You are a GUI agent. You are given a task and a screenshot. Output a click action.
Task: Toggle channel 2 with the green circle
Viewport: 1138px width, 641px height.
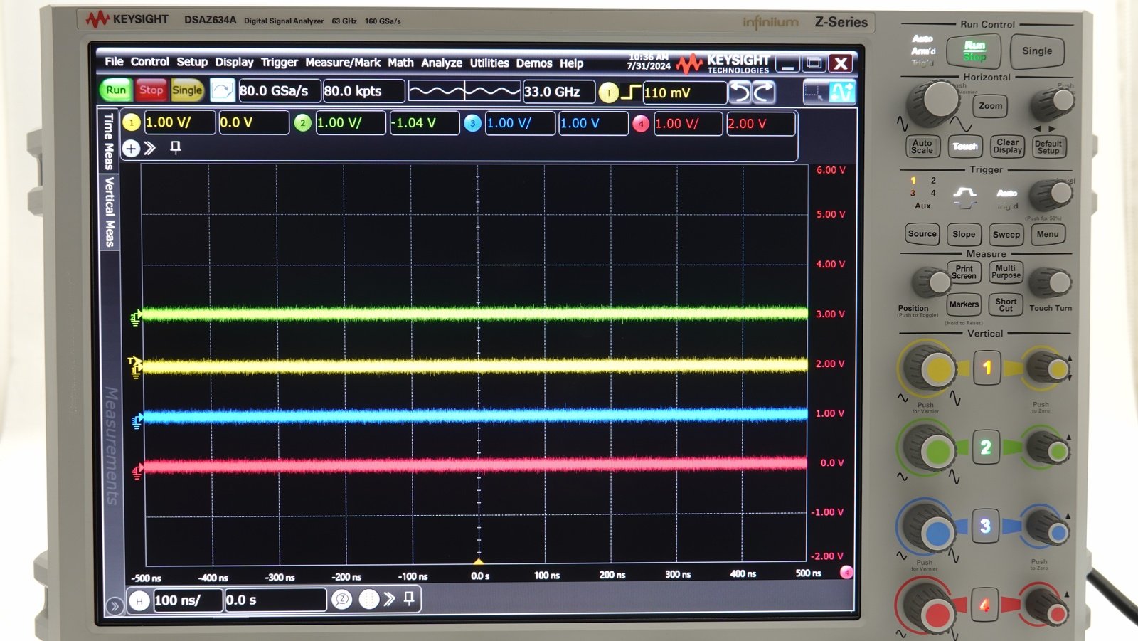pos(302,123)
